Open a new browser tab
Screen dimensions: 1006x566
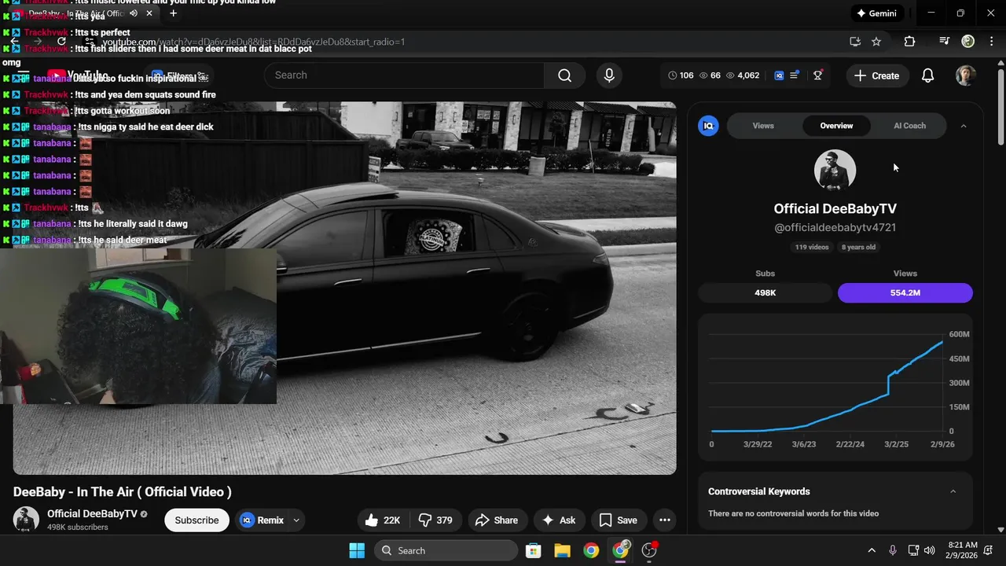click(174, 13)
